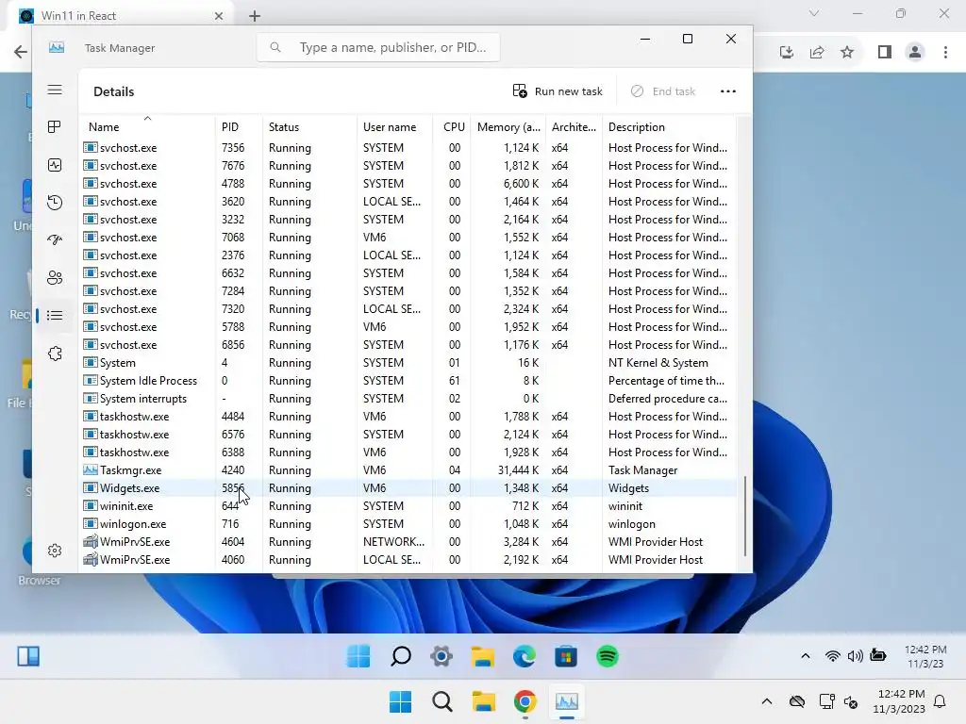Launch Edge from the inner taskbar

525,656
